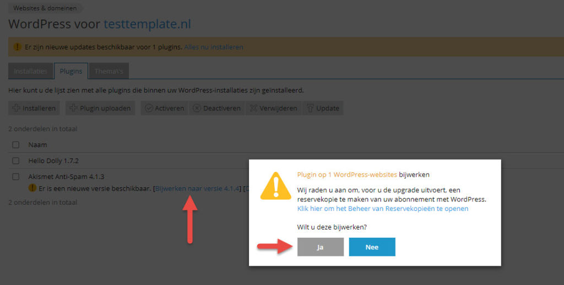Viewport: 564px width, 285px height.
Task: Click the Activeren button
Action: click(164, 108)
